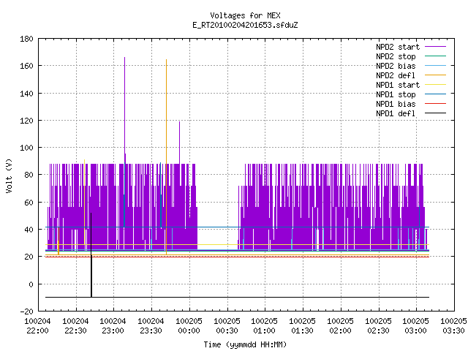
Task: Click the y-axis tick value 140
Action: coord(26,94)
